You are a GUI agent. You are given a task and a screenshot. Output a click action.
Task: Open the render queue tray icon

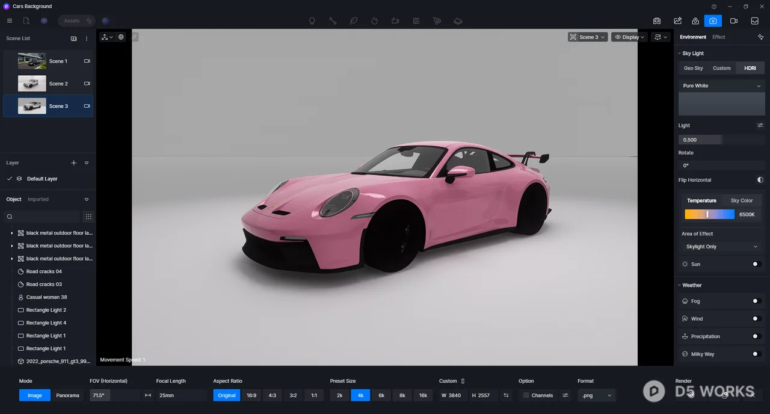754,20
